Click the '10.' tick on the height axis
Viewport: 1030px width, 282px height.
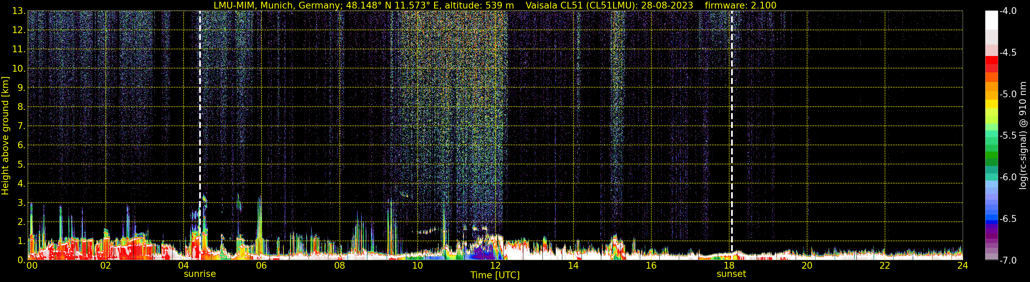point(18,68)
